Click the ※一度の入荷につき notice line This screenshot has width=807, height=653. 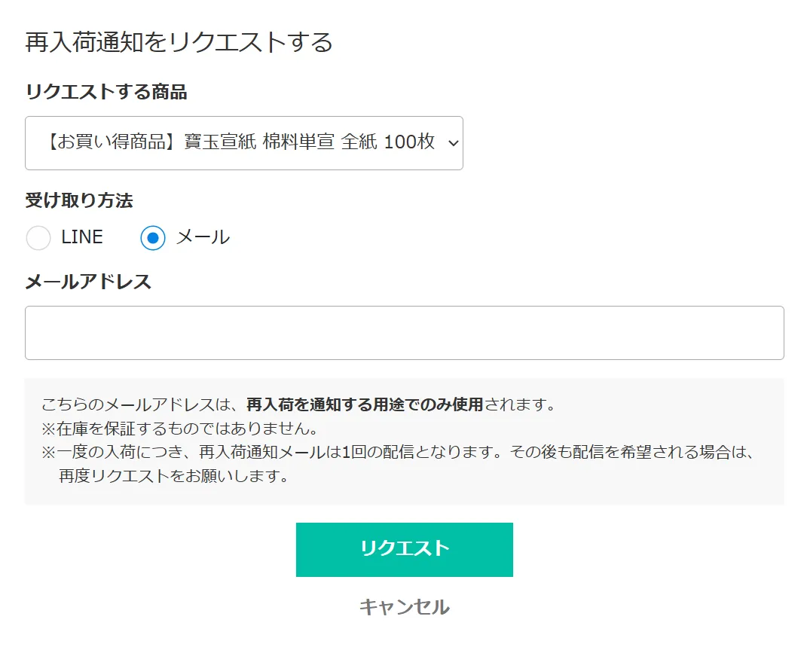tap(398, 453)
